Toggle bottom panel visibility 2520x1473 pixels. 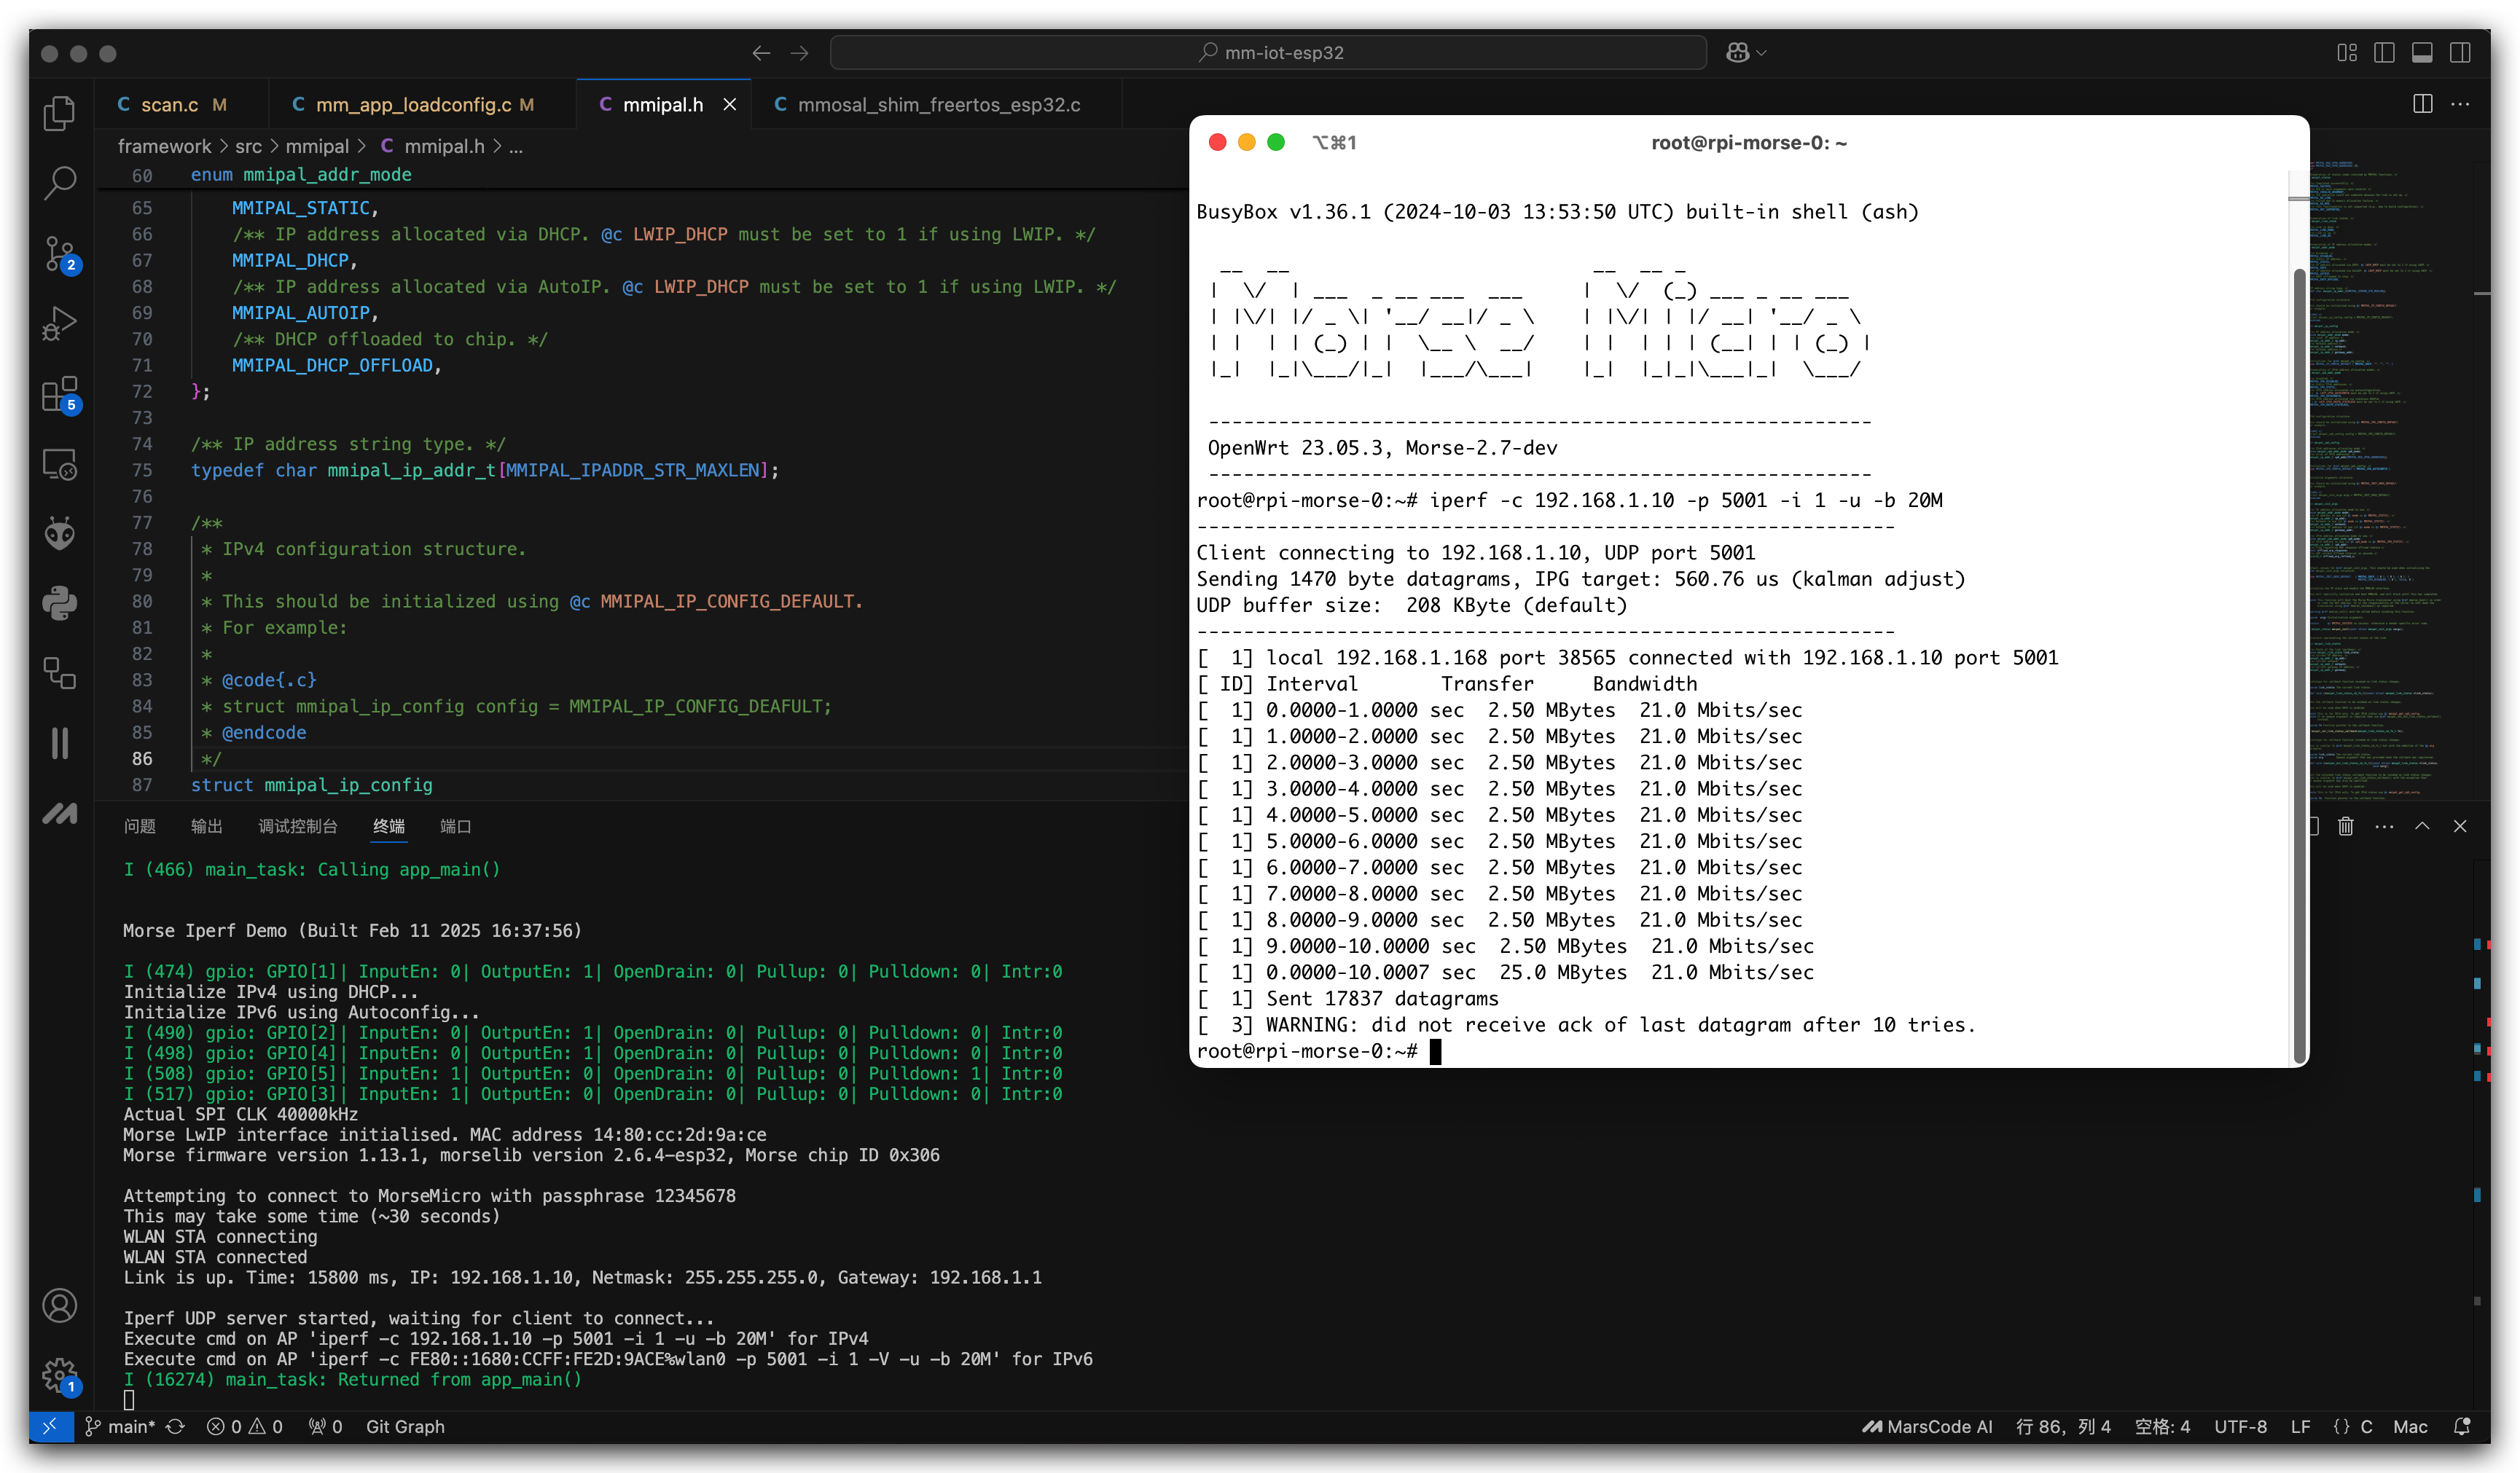point(2422,53)
